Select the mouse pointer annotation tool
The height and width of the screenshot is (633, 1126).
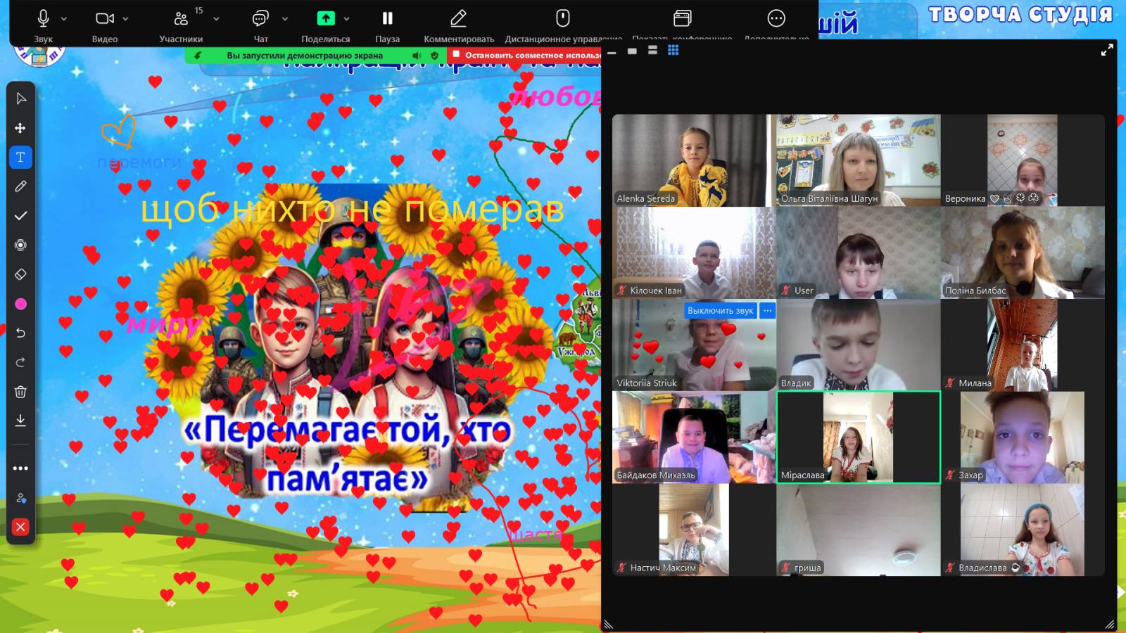point(20,98)
